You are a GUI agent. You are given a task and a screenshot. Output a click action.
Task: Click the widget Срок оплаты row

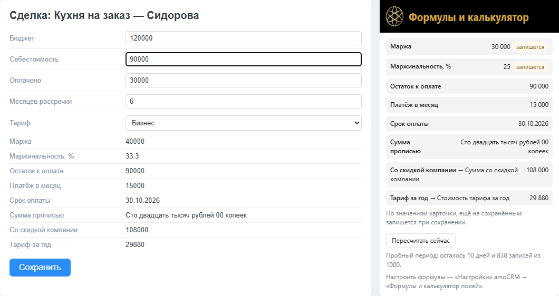(469, 124)
